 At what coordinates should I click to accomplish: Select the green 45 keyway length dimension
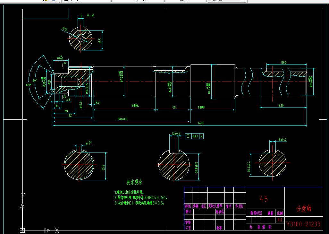click(x=174, y=108)
